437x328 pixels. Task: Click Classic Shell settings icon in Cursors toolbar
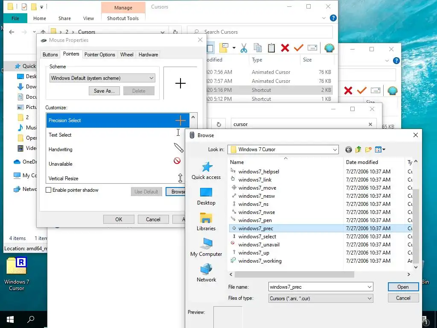coord(329,48)
